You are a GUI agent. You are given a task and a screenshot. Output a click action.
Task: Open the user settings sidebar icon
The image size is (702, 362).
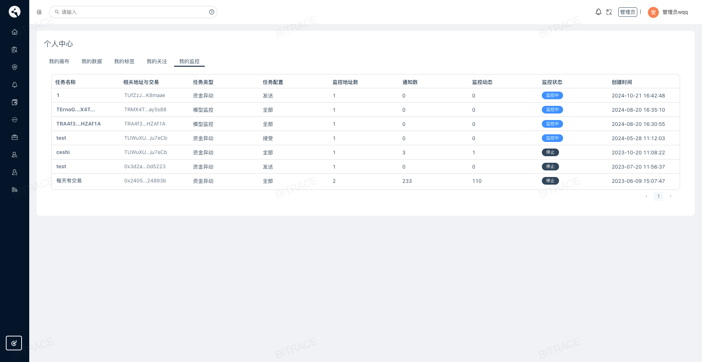(x=15, y=172)
